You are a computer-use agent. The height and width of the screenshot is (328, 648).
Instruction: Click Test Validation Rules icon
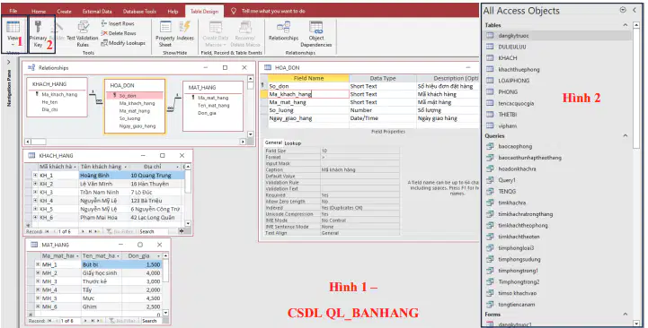point(83,34)
